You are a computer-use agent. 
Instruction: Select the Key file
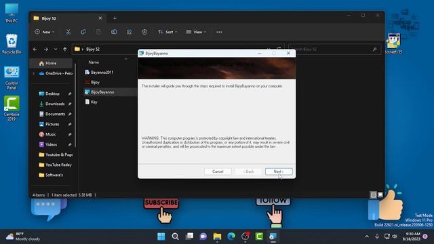point(91,102)
